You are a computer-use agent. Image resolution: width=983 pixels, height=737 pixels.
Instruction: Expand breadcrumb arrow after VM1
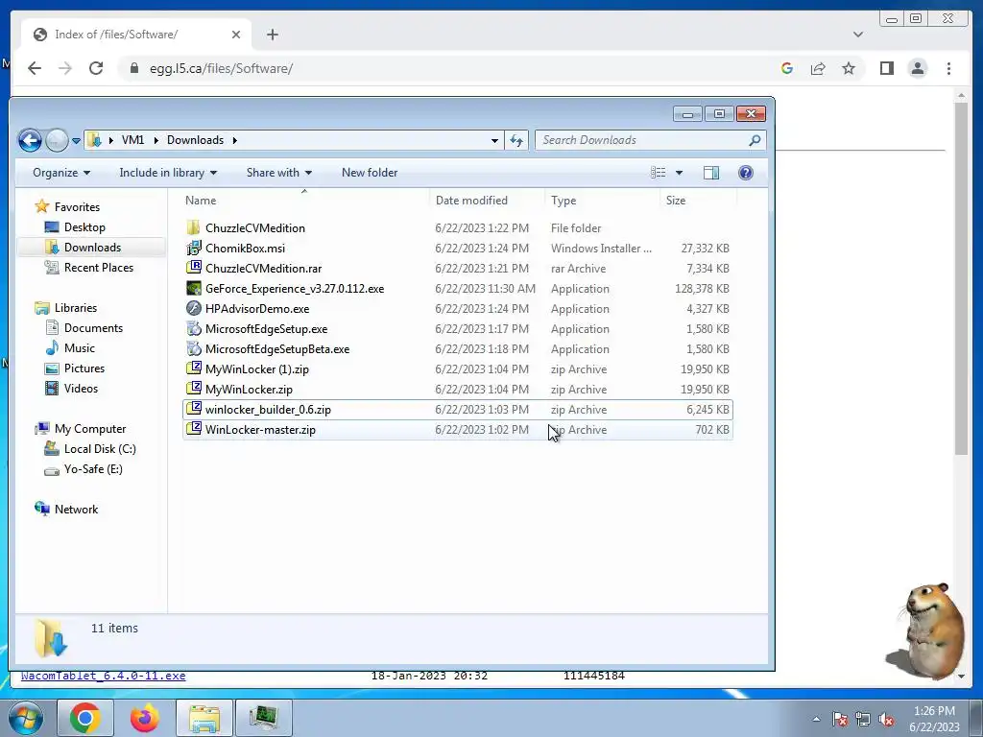(156, 140)
